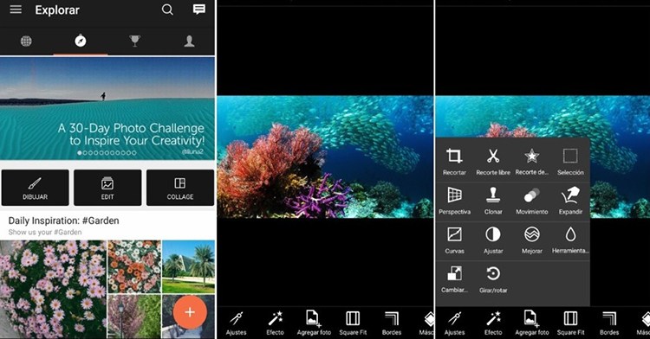The height and width of the screenshot is (339, 650).
Task: Tap the EDIT button
Action: pos(107,188)
